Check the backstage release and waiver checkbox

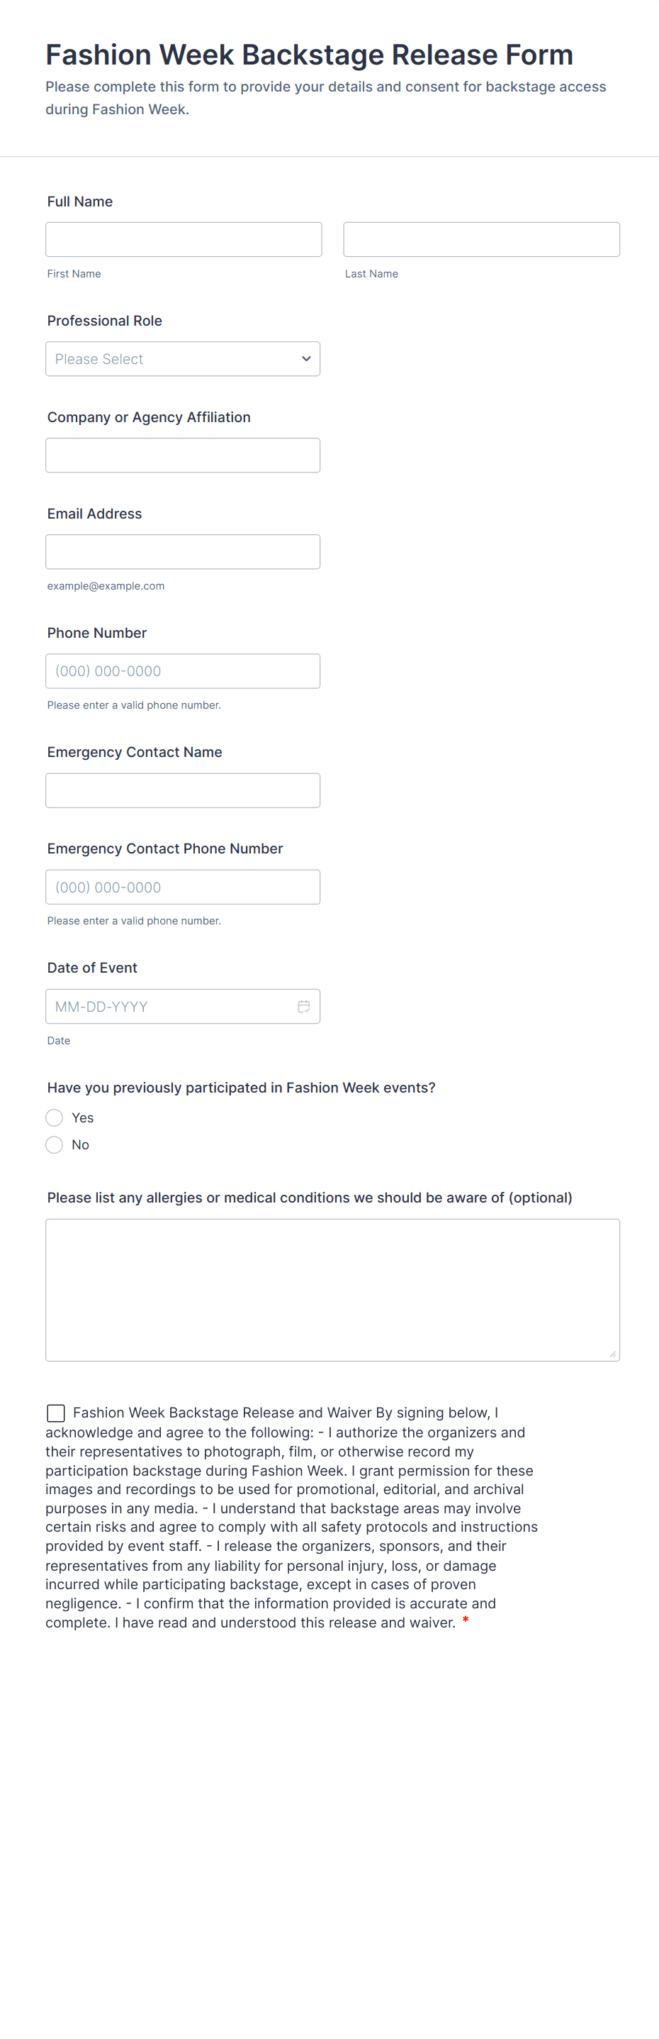(x=56, y=1413)
